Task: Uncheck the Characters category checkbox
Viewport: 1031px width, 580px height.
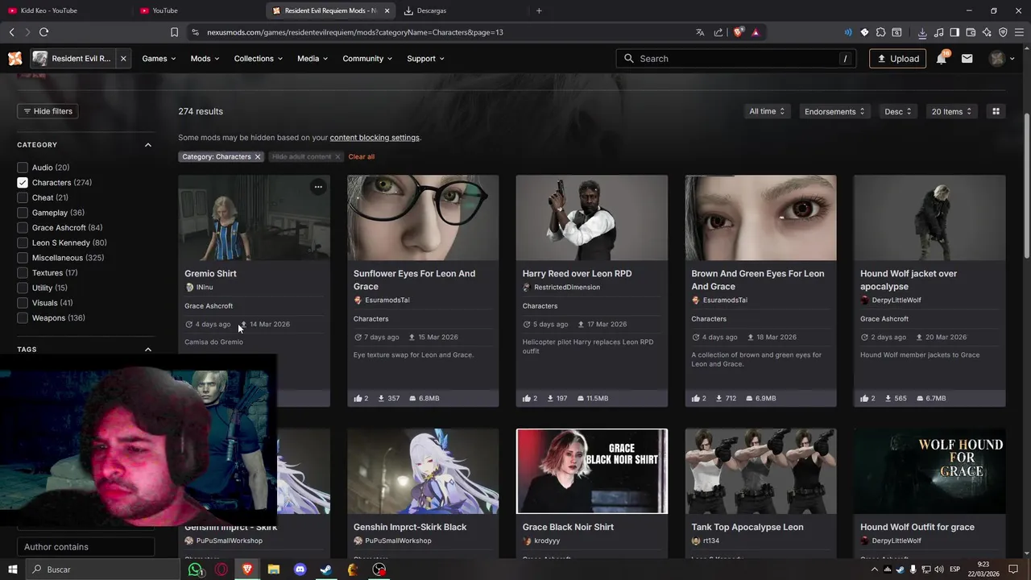Action: click(23, 183)
